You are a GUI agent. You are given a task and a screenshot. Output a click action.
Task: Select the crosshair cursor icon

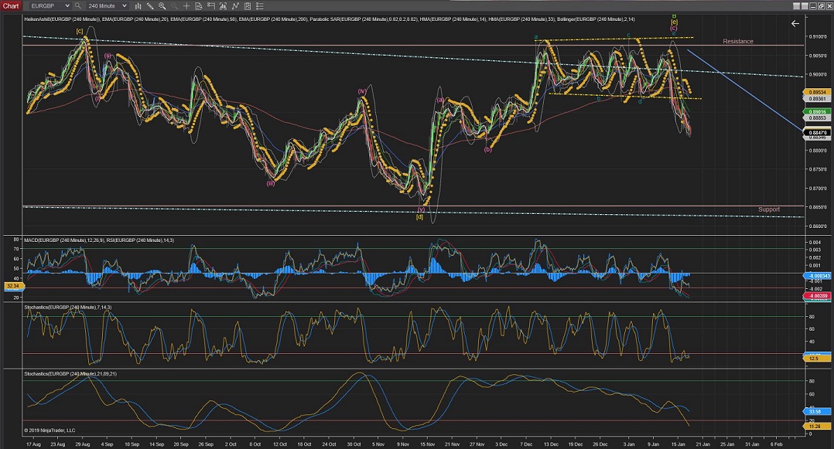click(186, 6)
